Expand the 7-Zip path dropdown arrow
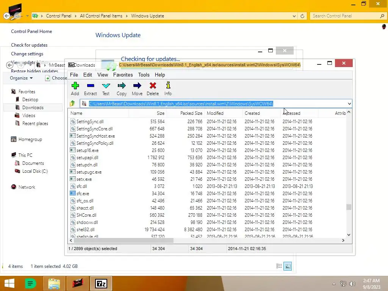Screen dimensions: 388x291 point(349,104)
